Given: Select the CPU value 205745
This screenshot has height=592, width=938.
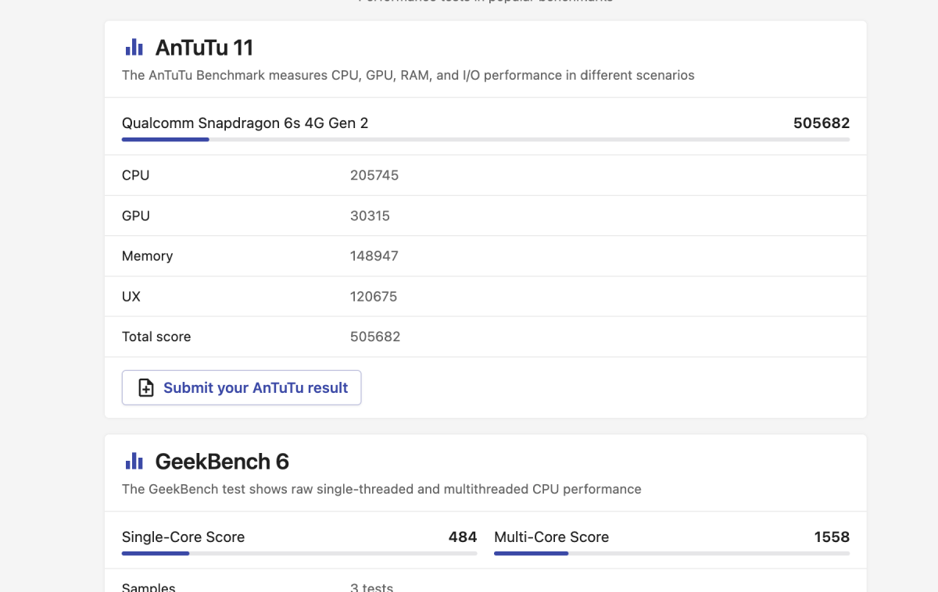Looking at the screenshot, I should (374, 175).
